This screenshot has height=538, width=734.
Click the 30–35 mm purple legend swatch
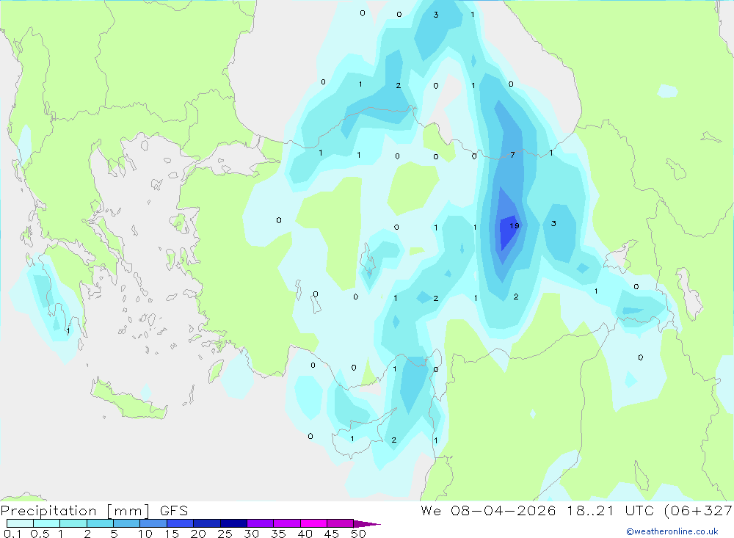pos(261,523)
